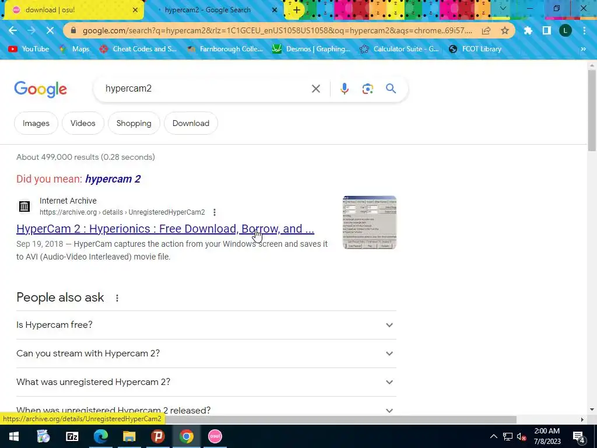Filter results by Images
597x448 pixels.
click(x=36, y=123)
